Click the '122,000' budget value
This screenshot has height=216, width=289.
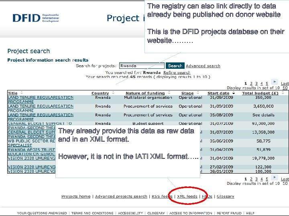263,167
